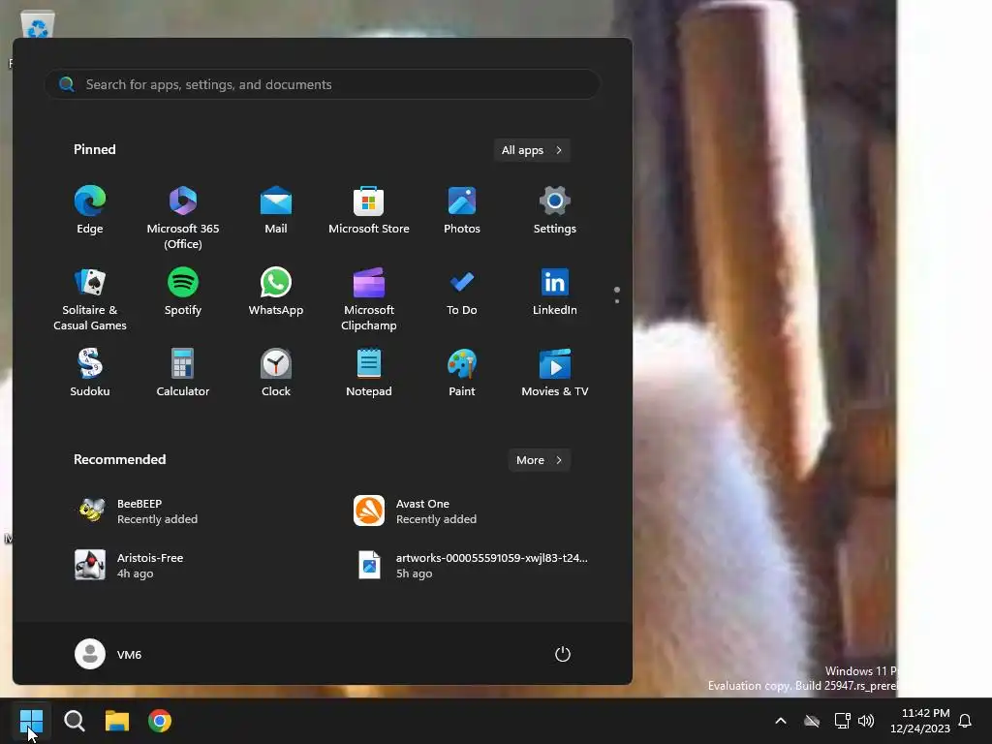The image size is (992, 744).
Task: Click the search apps and documents field
Action: point(322,84)
